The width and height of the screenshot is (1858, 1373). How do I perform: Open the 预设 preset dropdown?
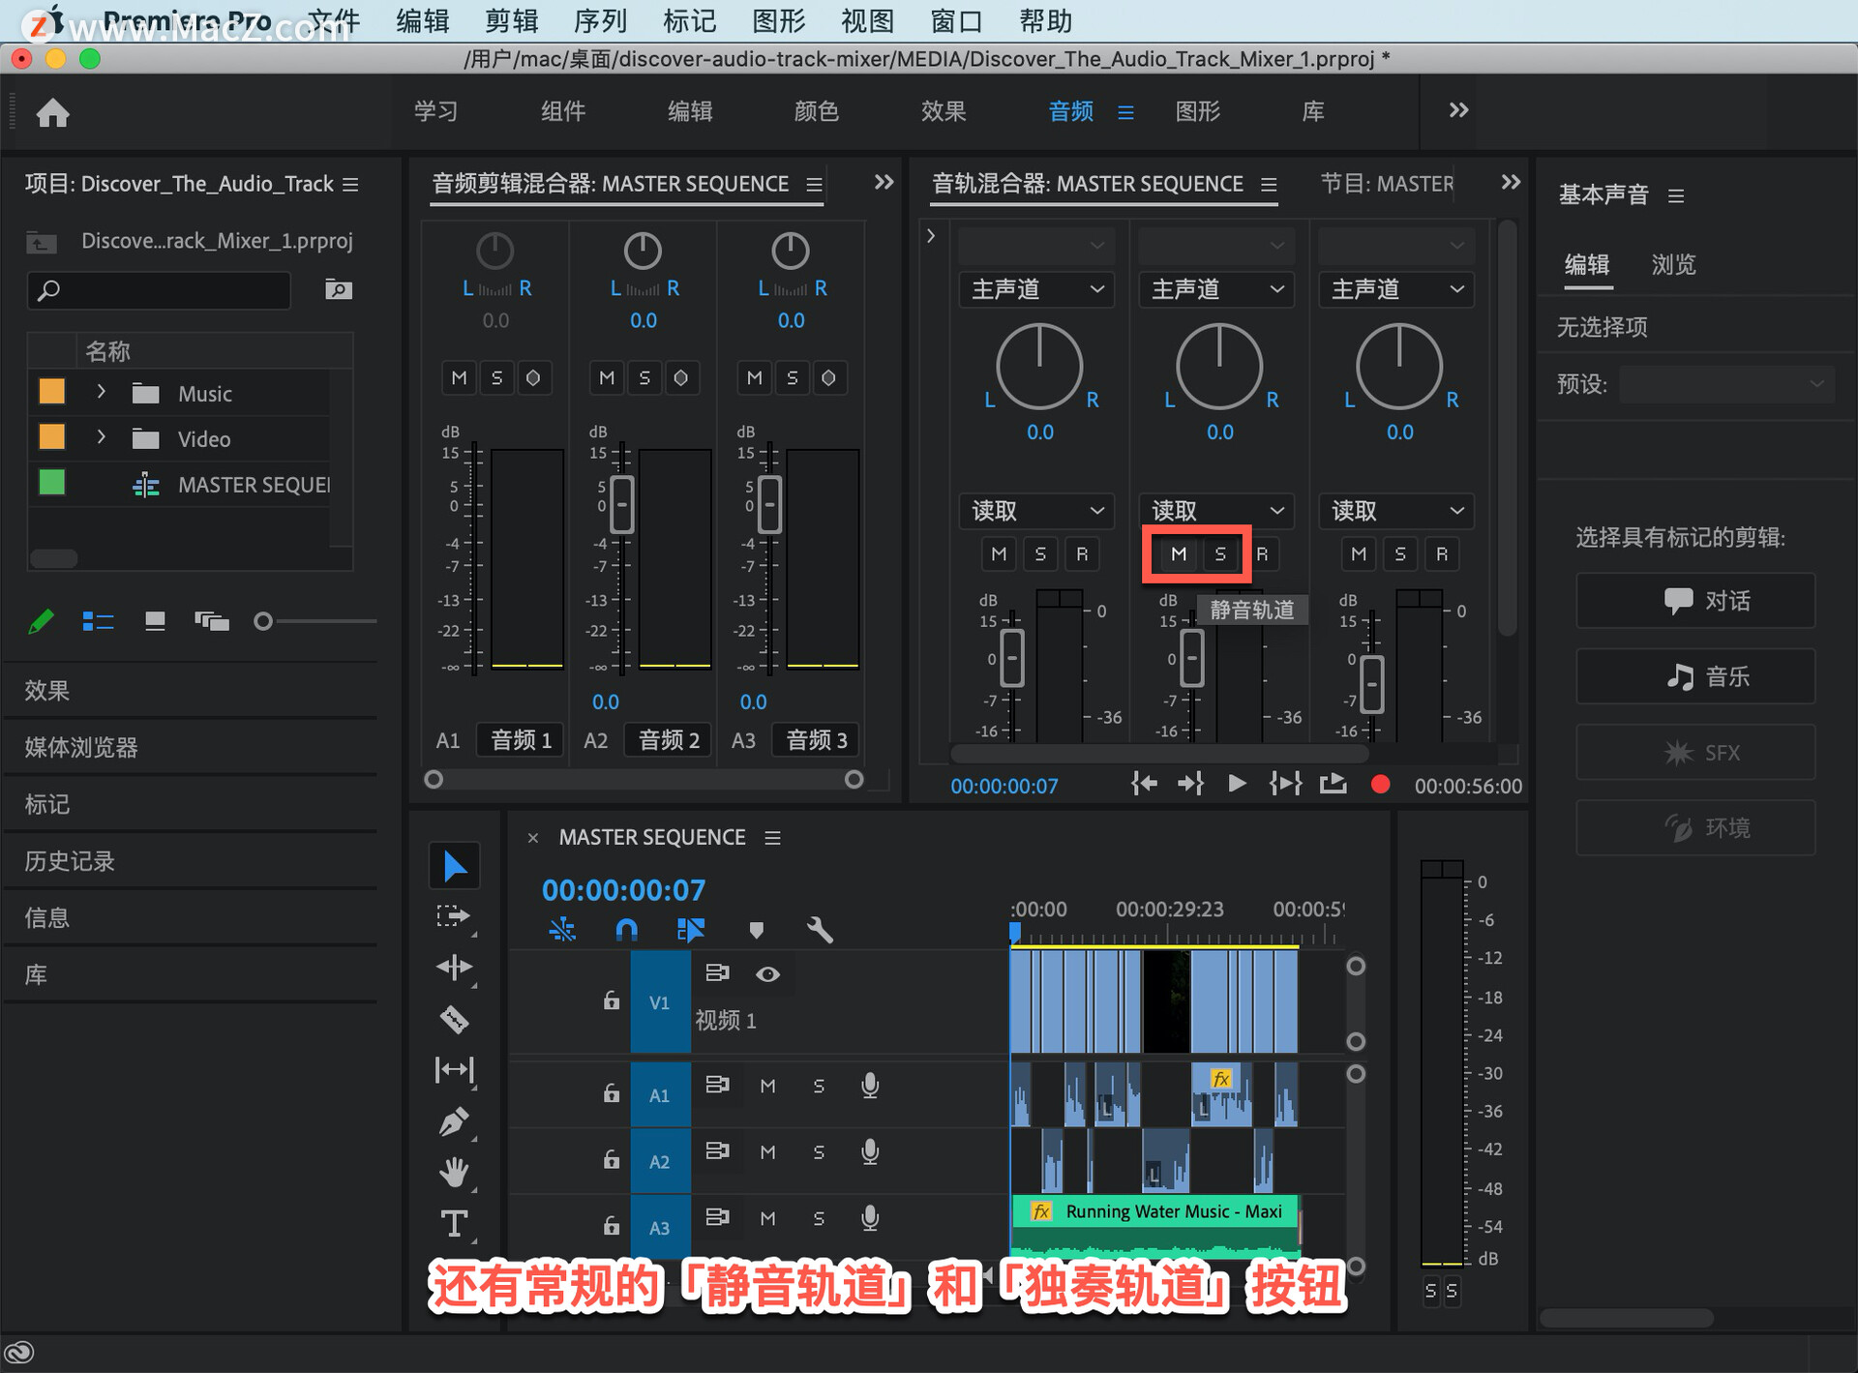tap(1725, 384)
